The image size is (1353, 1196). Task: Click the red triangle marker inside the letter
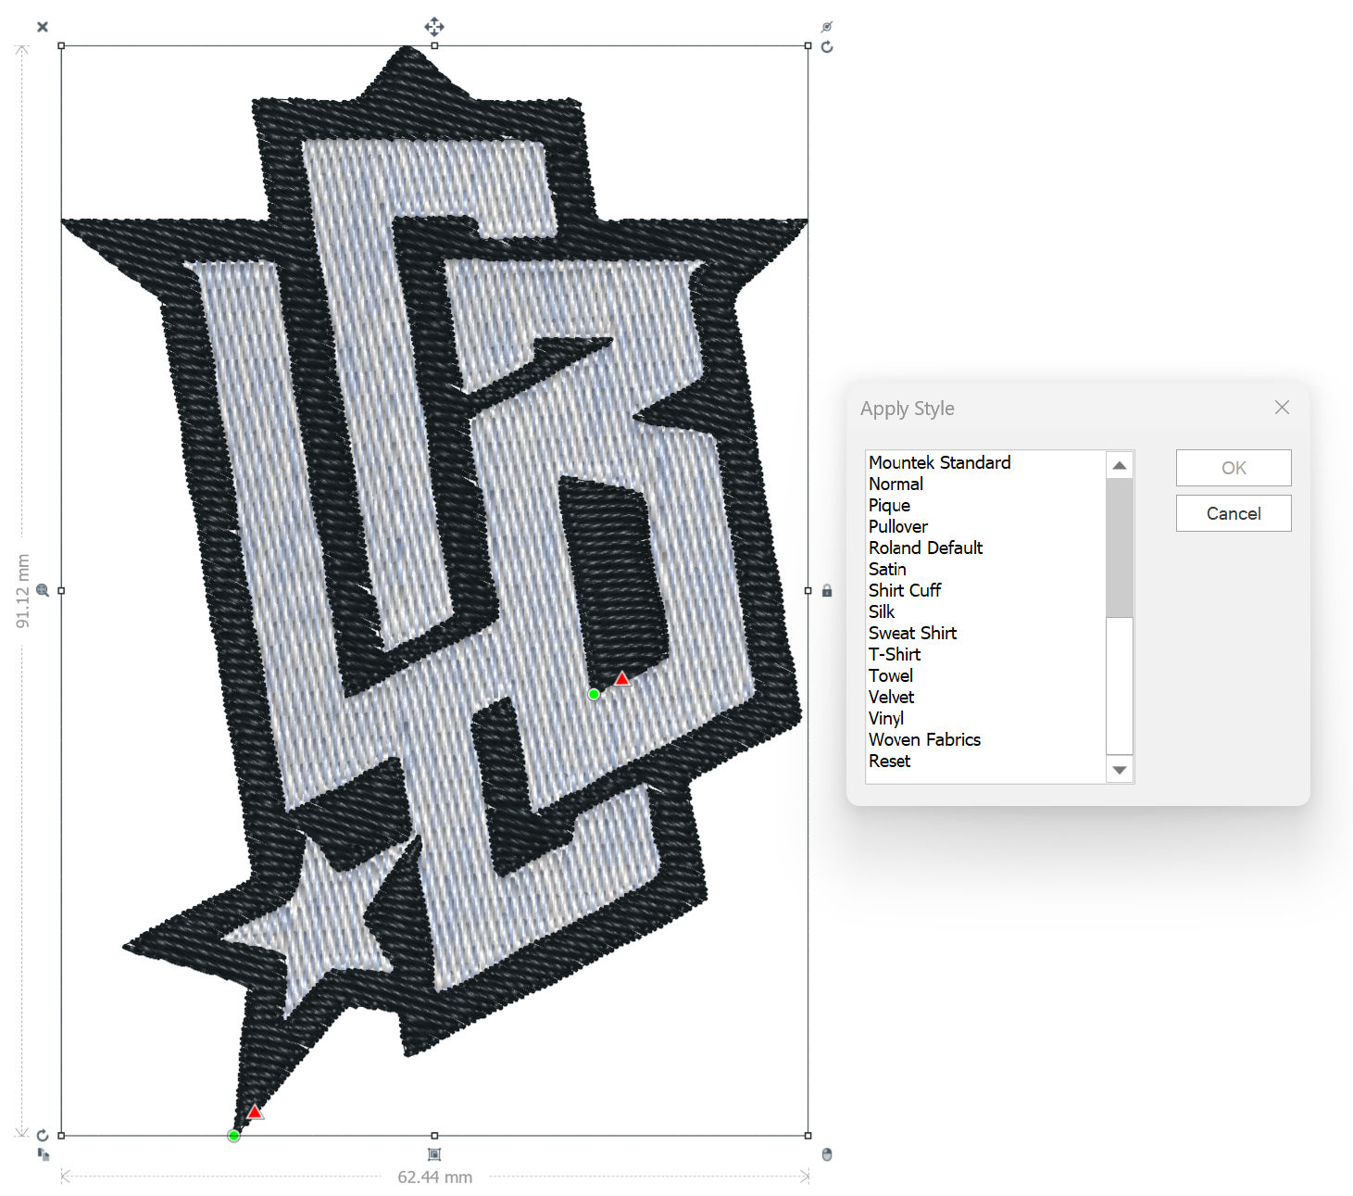(622, 679)
